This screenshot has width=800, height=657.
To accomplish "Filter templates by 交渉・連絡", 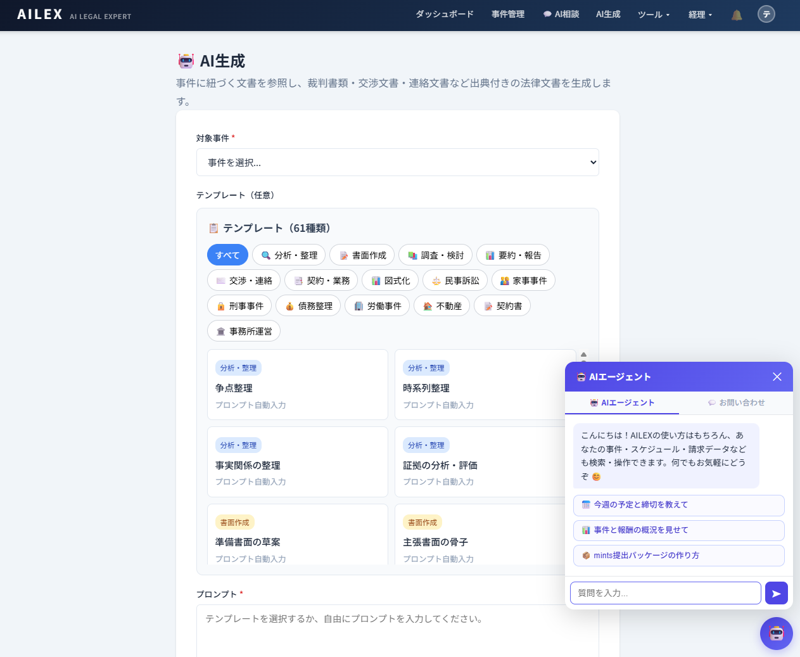I will pos(244,280).
